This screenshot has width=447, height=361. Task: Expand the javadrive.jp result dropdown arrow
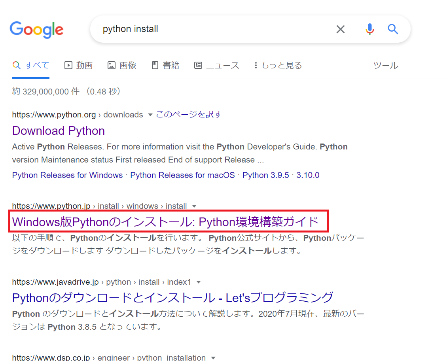click(198, 282)
